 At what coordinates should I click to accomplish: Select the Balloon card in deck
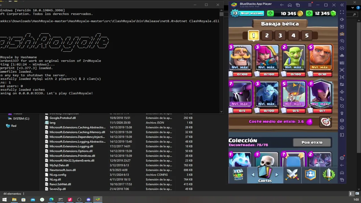pyautogui.click(x=294, y=94)
